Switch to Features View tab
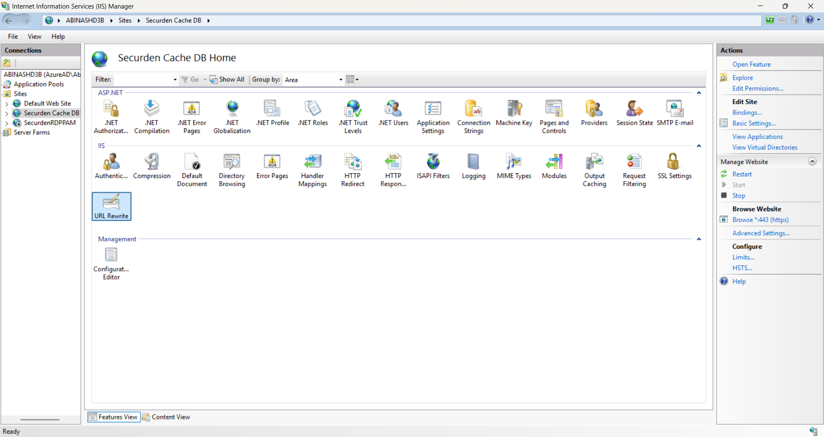The width and height of the screenshot is (824, 437). [114, 417]
